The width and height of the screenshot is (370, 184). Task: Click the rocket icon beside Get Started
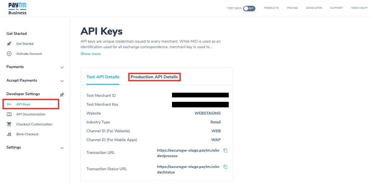click(9, 44)
